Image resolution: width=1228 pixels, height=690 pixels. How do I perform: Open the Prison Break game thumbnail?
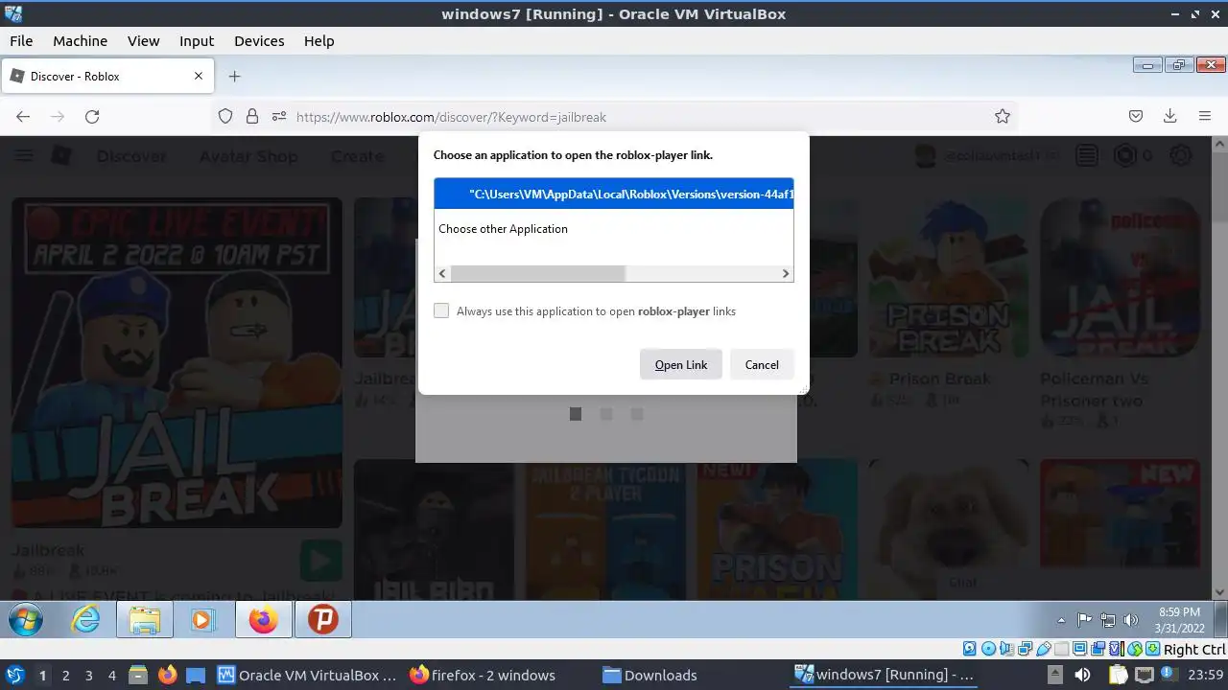click(947, 278)
